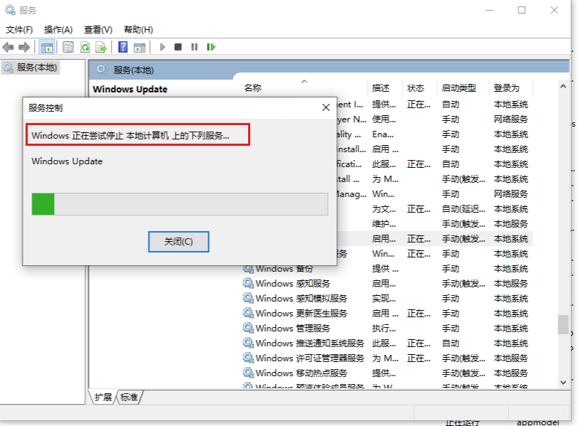Click the 关闭(C) button in the dialog
This screenshot has height=426, width=578.
coord(178,242)
